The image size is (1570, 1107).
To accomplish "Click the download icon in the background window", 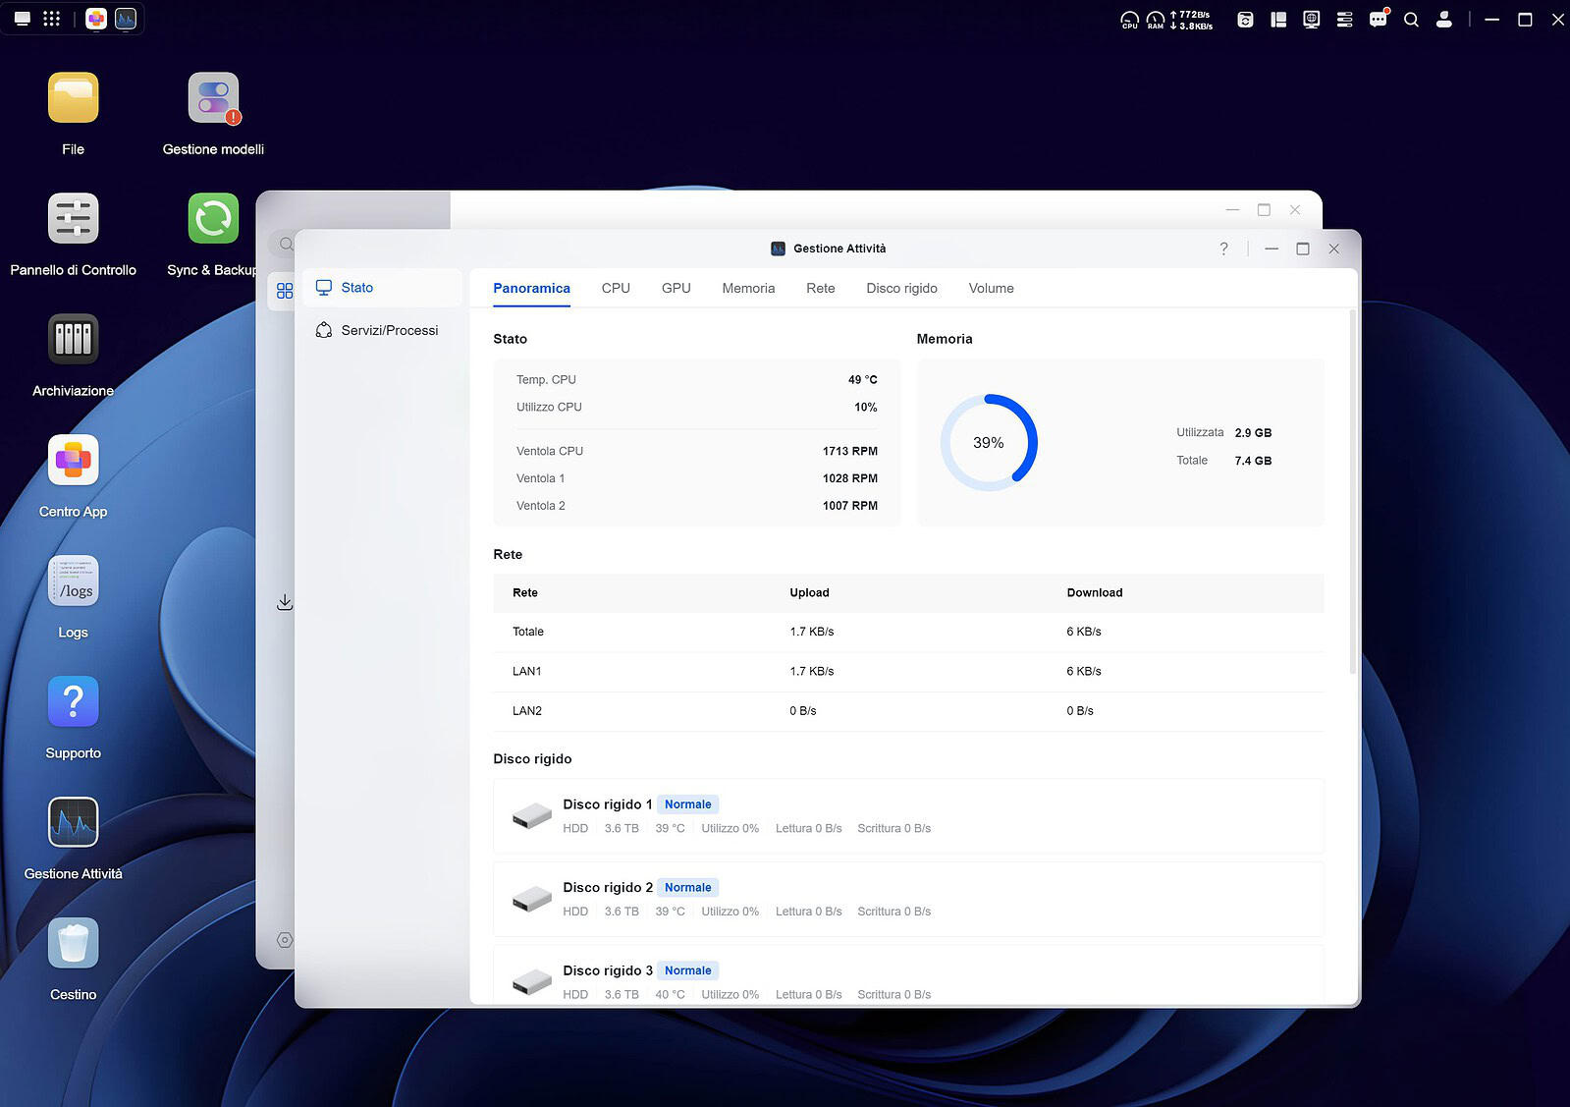I will point(285,602).
